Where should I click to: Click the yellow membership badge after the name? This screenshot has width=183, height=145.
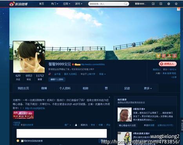coord(78,65)
